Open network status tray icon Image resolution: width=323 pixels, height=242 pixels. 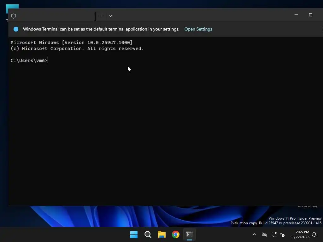click(274, 234)
